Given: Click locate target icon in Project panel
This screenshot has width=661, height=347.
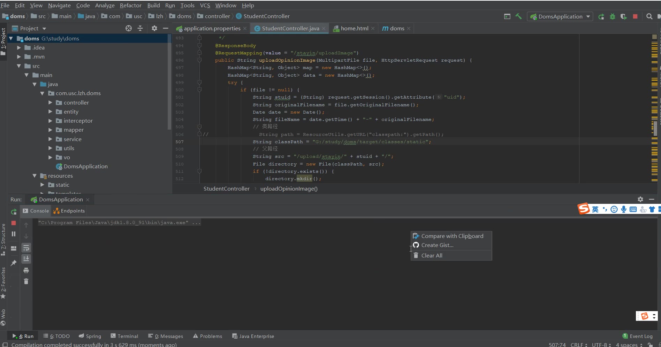Looking at the screenshot, I should [x=129, y=29].
